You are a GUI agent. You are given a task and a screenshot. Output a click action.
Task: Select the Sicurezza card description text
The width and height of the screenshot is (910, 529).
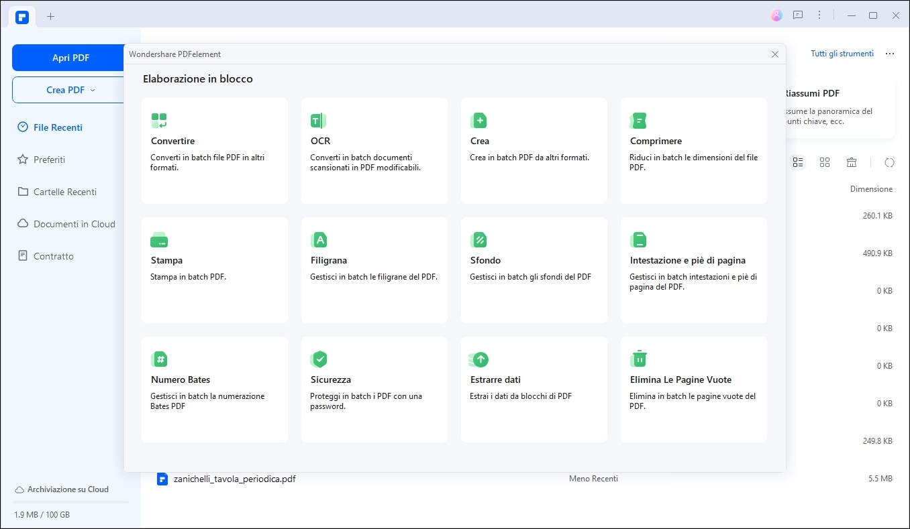366,401
